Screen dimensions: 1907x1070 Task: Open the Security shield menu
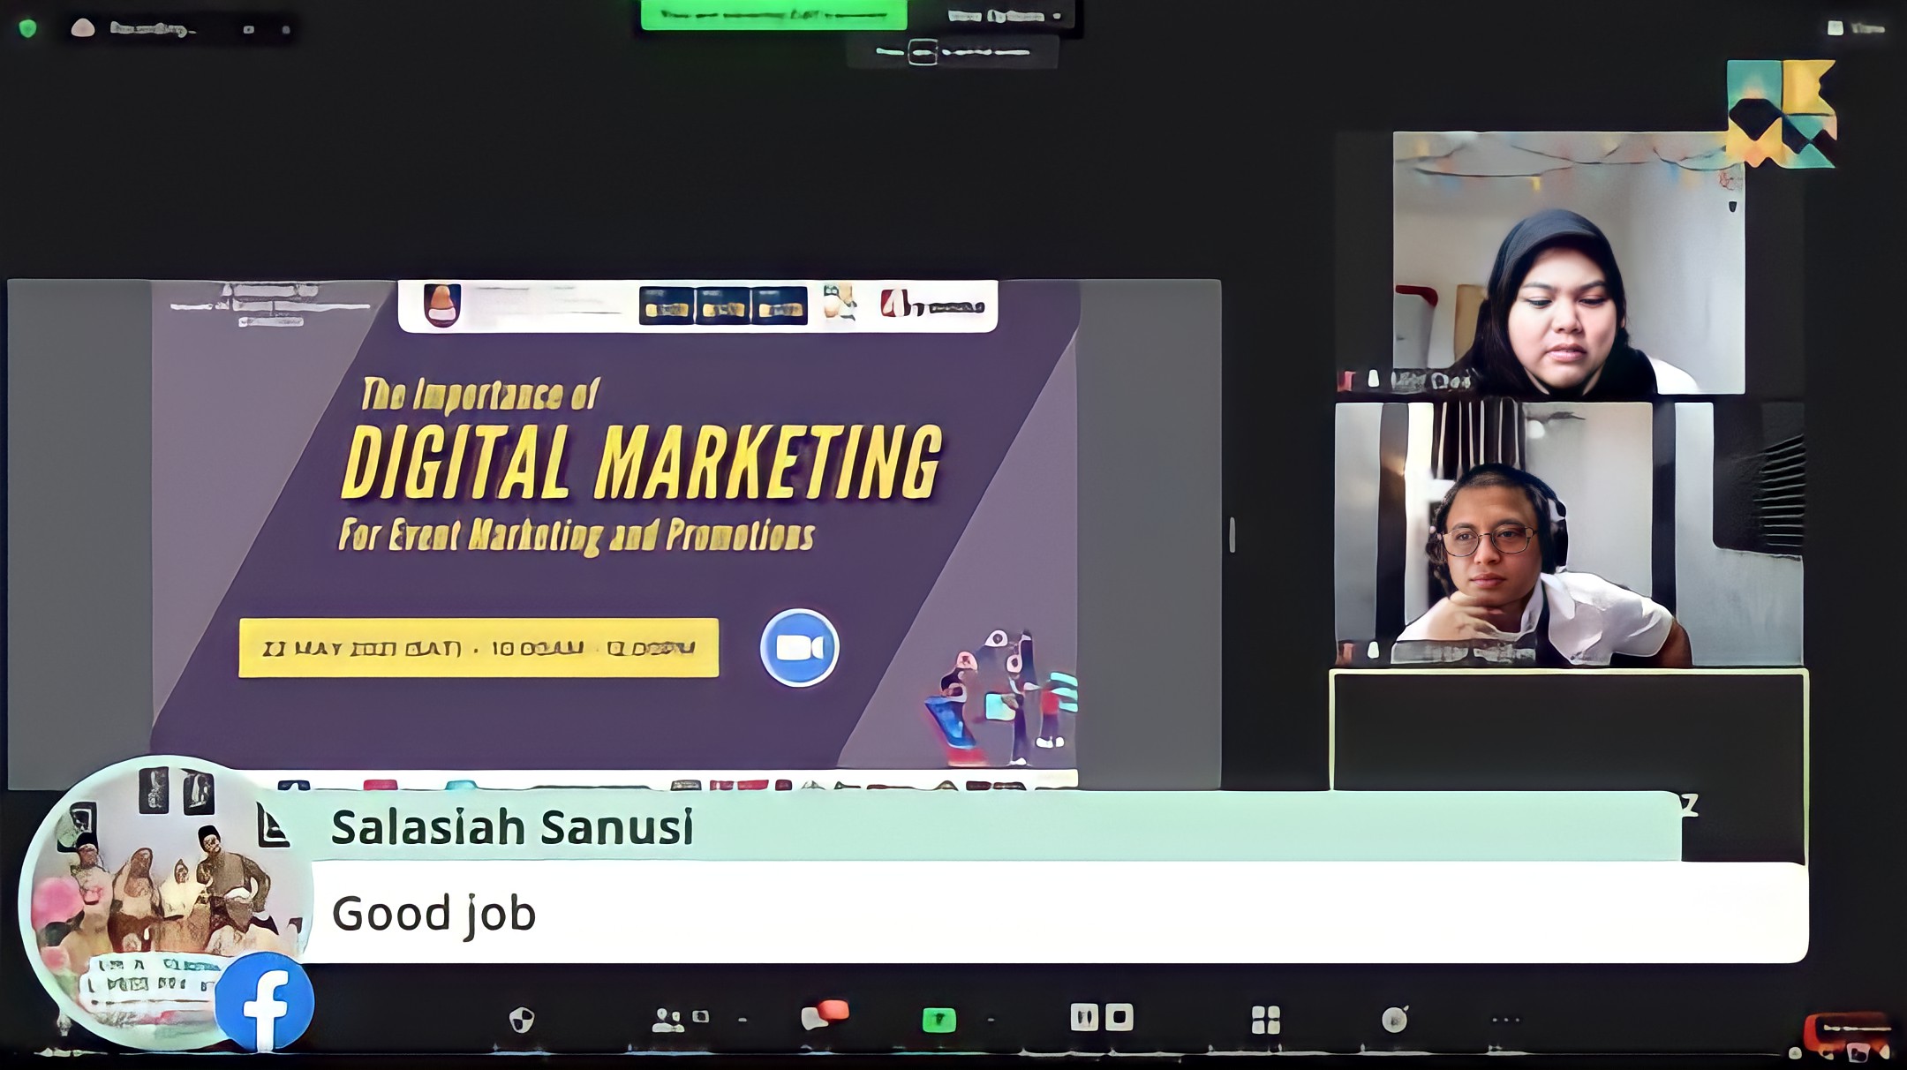point(522,1020)
